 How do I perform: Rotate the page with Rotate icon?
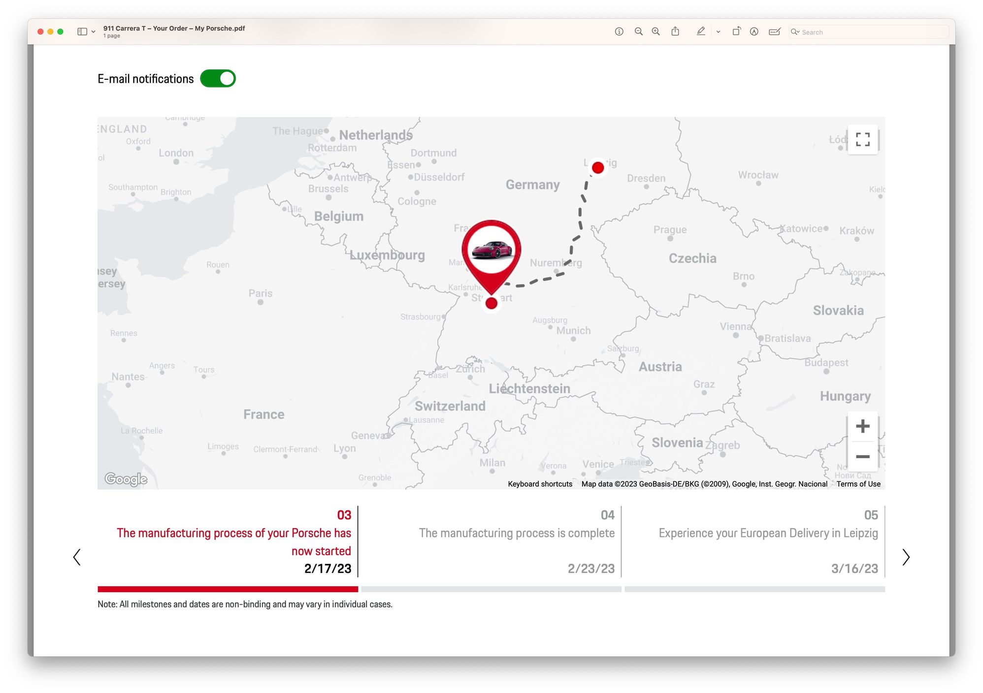point(736,31)
